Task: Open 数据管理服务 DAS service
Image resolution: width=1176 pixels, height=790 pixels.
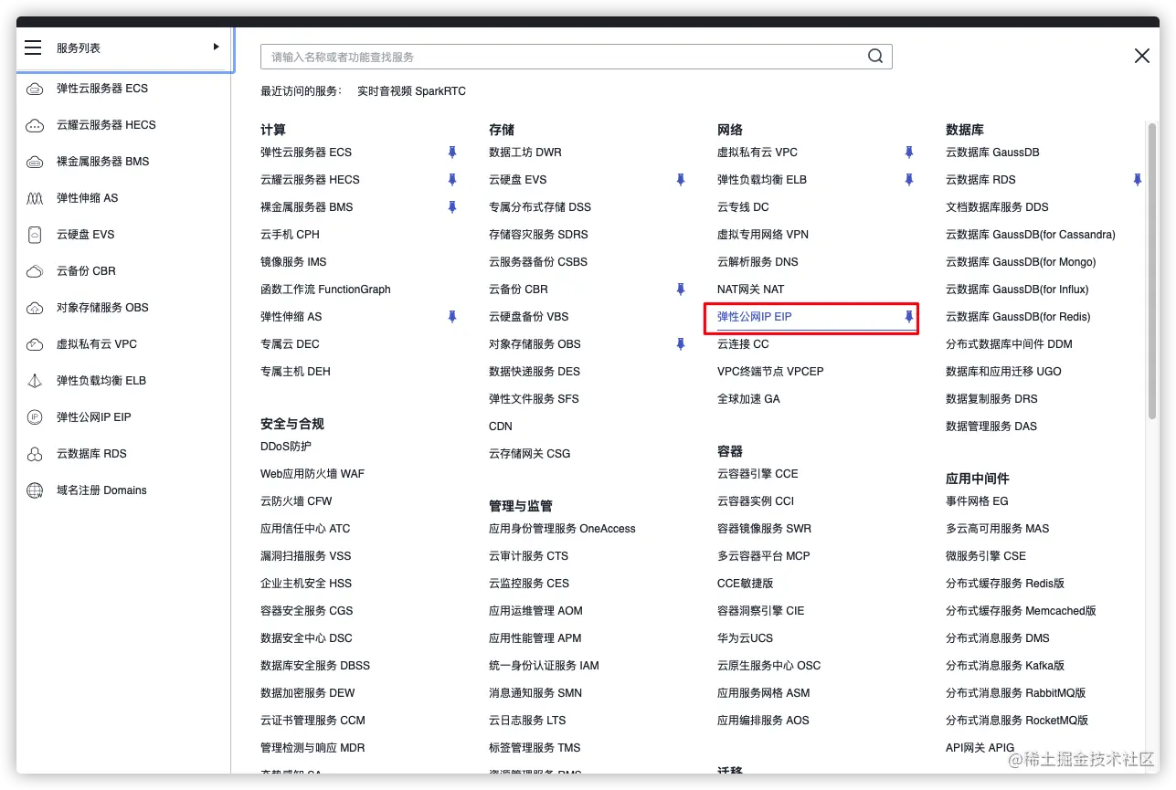Action: [991, 427]
